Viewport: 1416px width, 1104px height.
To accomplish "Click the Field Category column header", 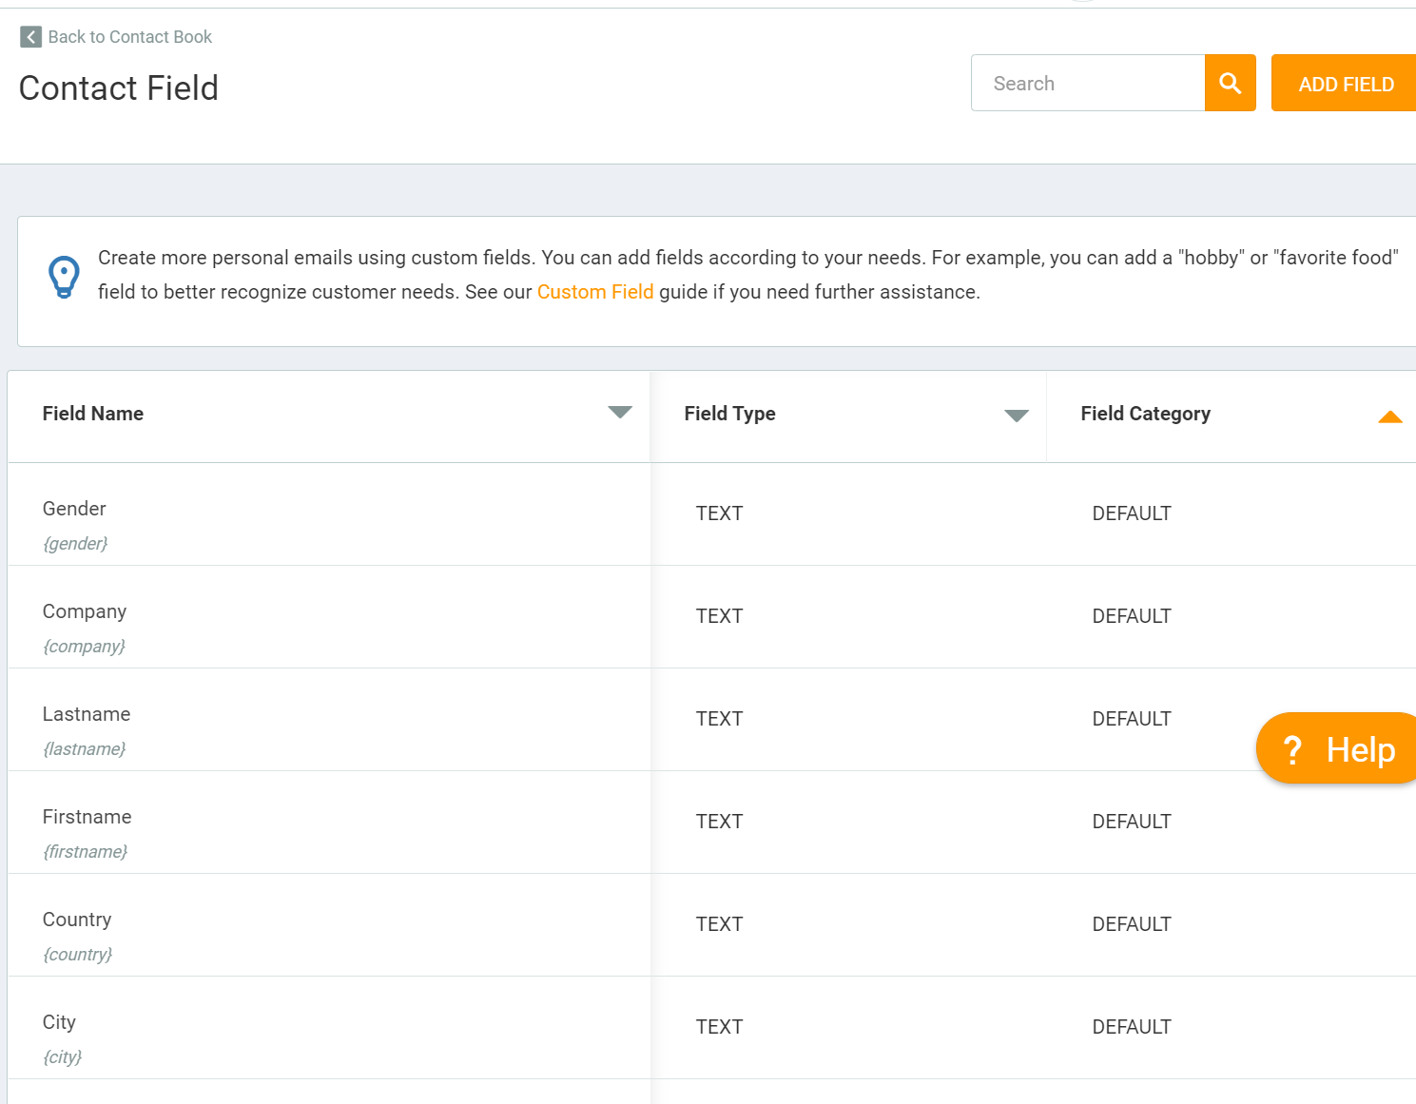I will [x=1145, y=414].
